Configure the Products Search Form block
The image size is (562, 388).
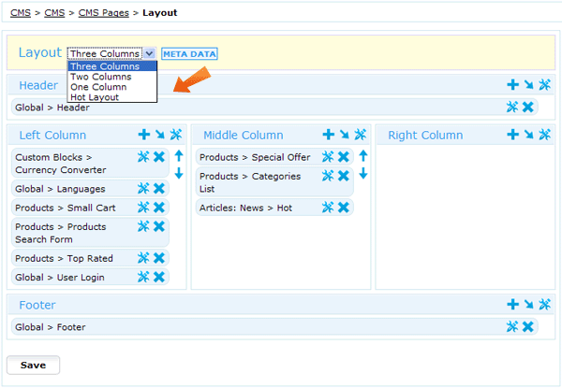143,226
